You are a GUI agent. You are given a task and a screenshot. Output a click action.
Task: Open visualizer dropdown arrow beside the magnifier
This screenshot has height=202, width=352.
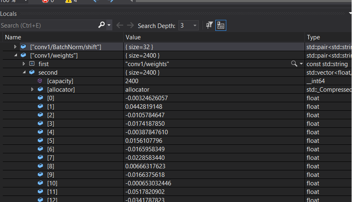click(x=301, y=64)
